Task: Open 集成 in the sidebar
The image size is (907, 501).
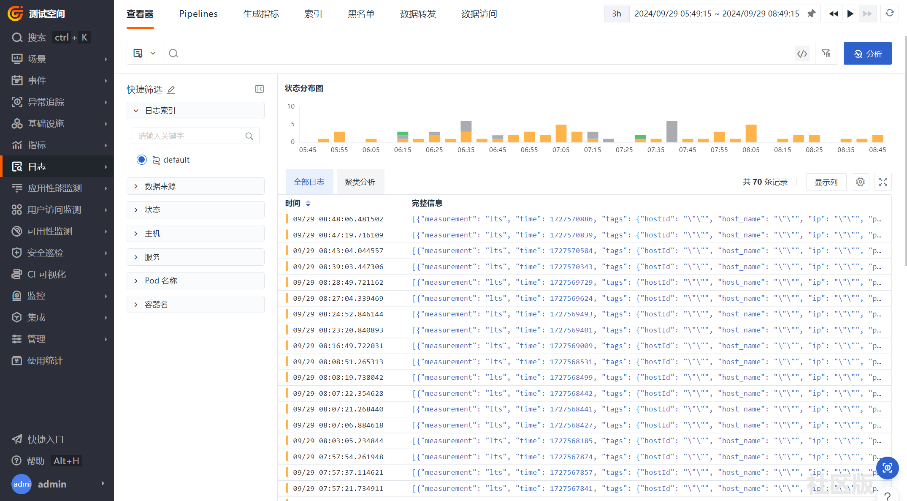Action: 57,317
